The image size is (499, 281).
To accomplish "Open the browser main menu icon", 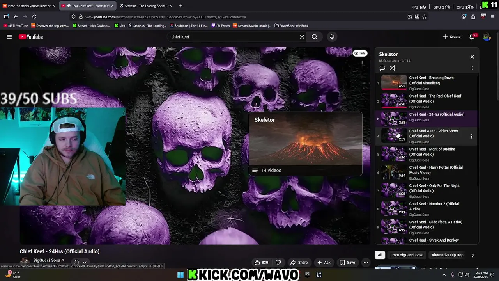I will (493, 17).
